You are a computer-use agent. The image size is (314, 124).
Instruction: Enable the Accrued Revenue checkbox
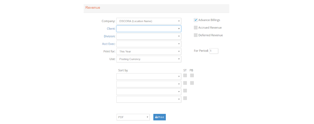click(x=196, y=28)
